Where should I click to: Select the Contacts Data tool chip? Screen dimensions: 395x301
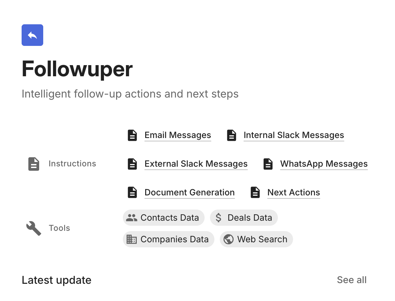coord(164,218)
